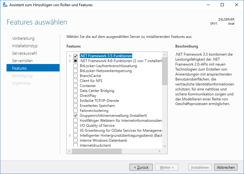
Task: Enable BitLocker-Laufwerkverschlüsselung checkbox
Action: pyautogui.click(x=75, y=66)
